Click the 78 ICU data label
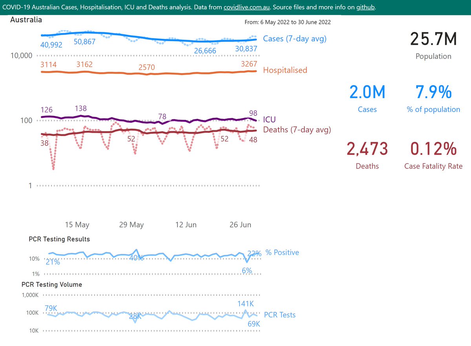 [162, 116]
